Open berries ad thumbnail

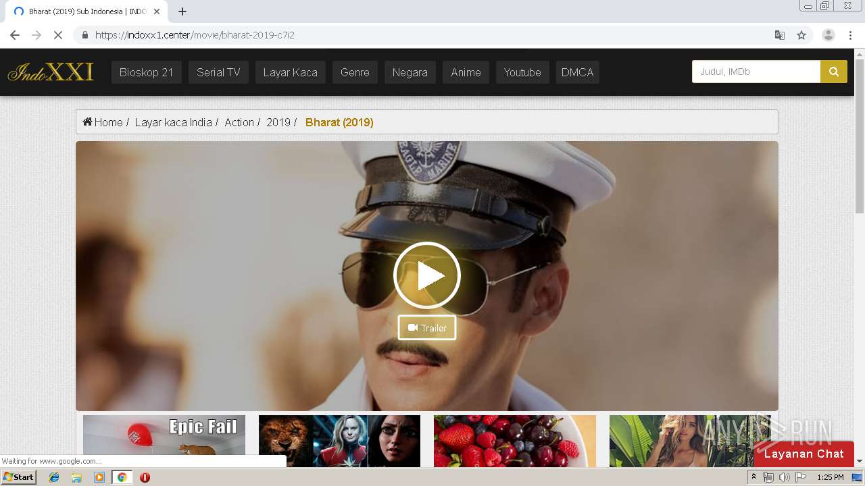point(515,441)
